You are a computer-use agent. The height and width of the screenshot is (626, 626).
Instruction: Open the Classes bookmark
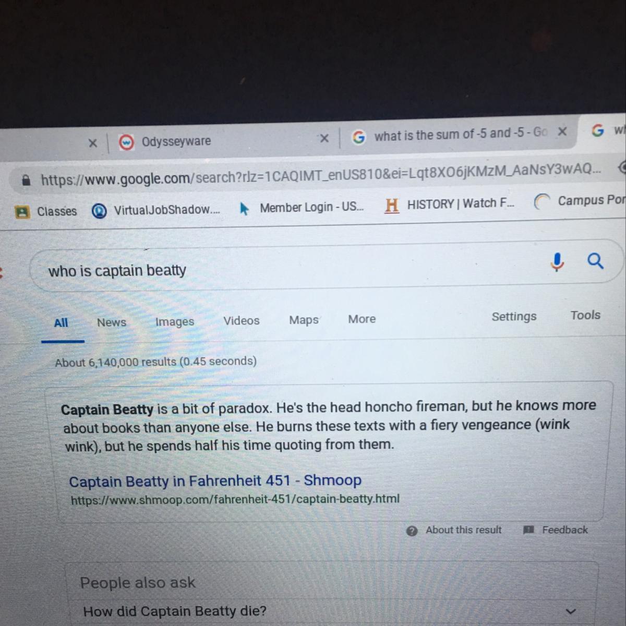pos(46,211)
